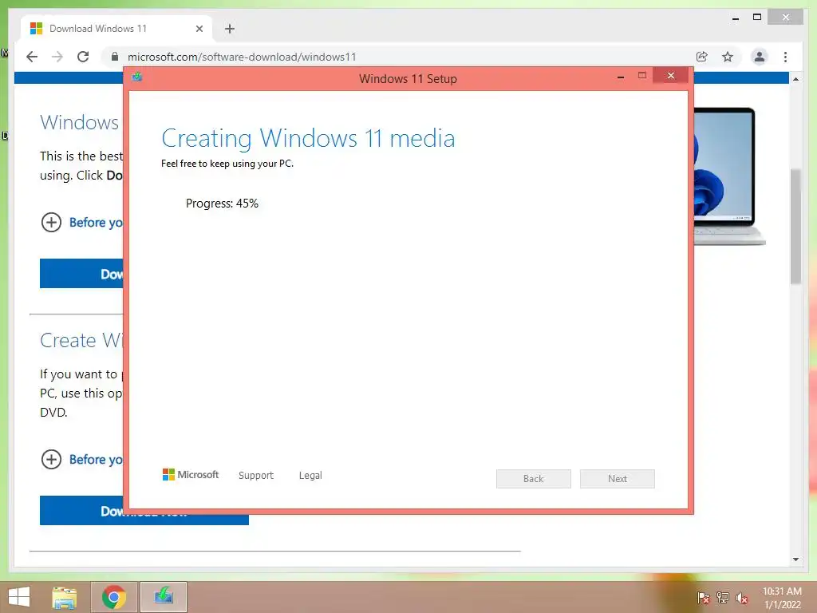Viewport: 817px width, 613px height.
Task: Click the Progress: 45% text
Action: tap(222, 204)
